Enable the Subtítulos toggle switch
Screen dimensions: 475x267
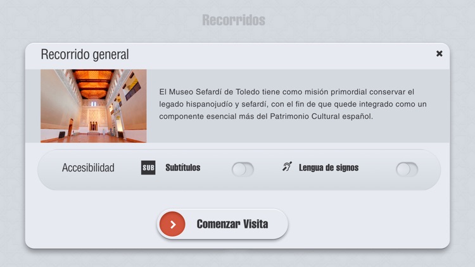[243, 169]
